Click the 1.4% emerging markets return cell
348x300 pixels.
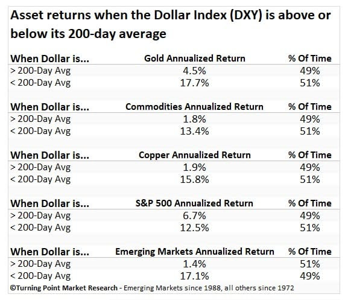(194, 264)
